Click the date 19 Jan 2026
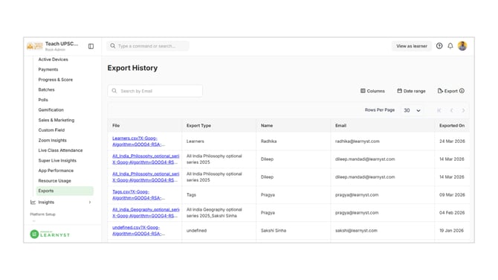The image size is (498, 280). [x=451, y=230]
